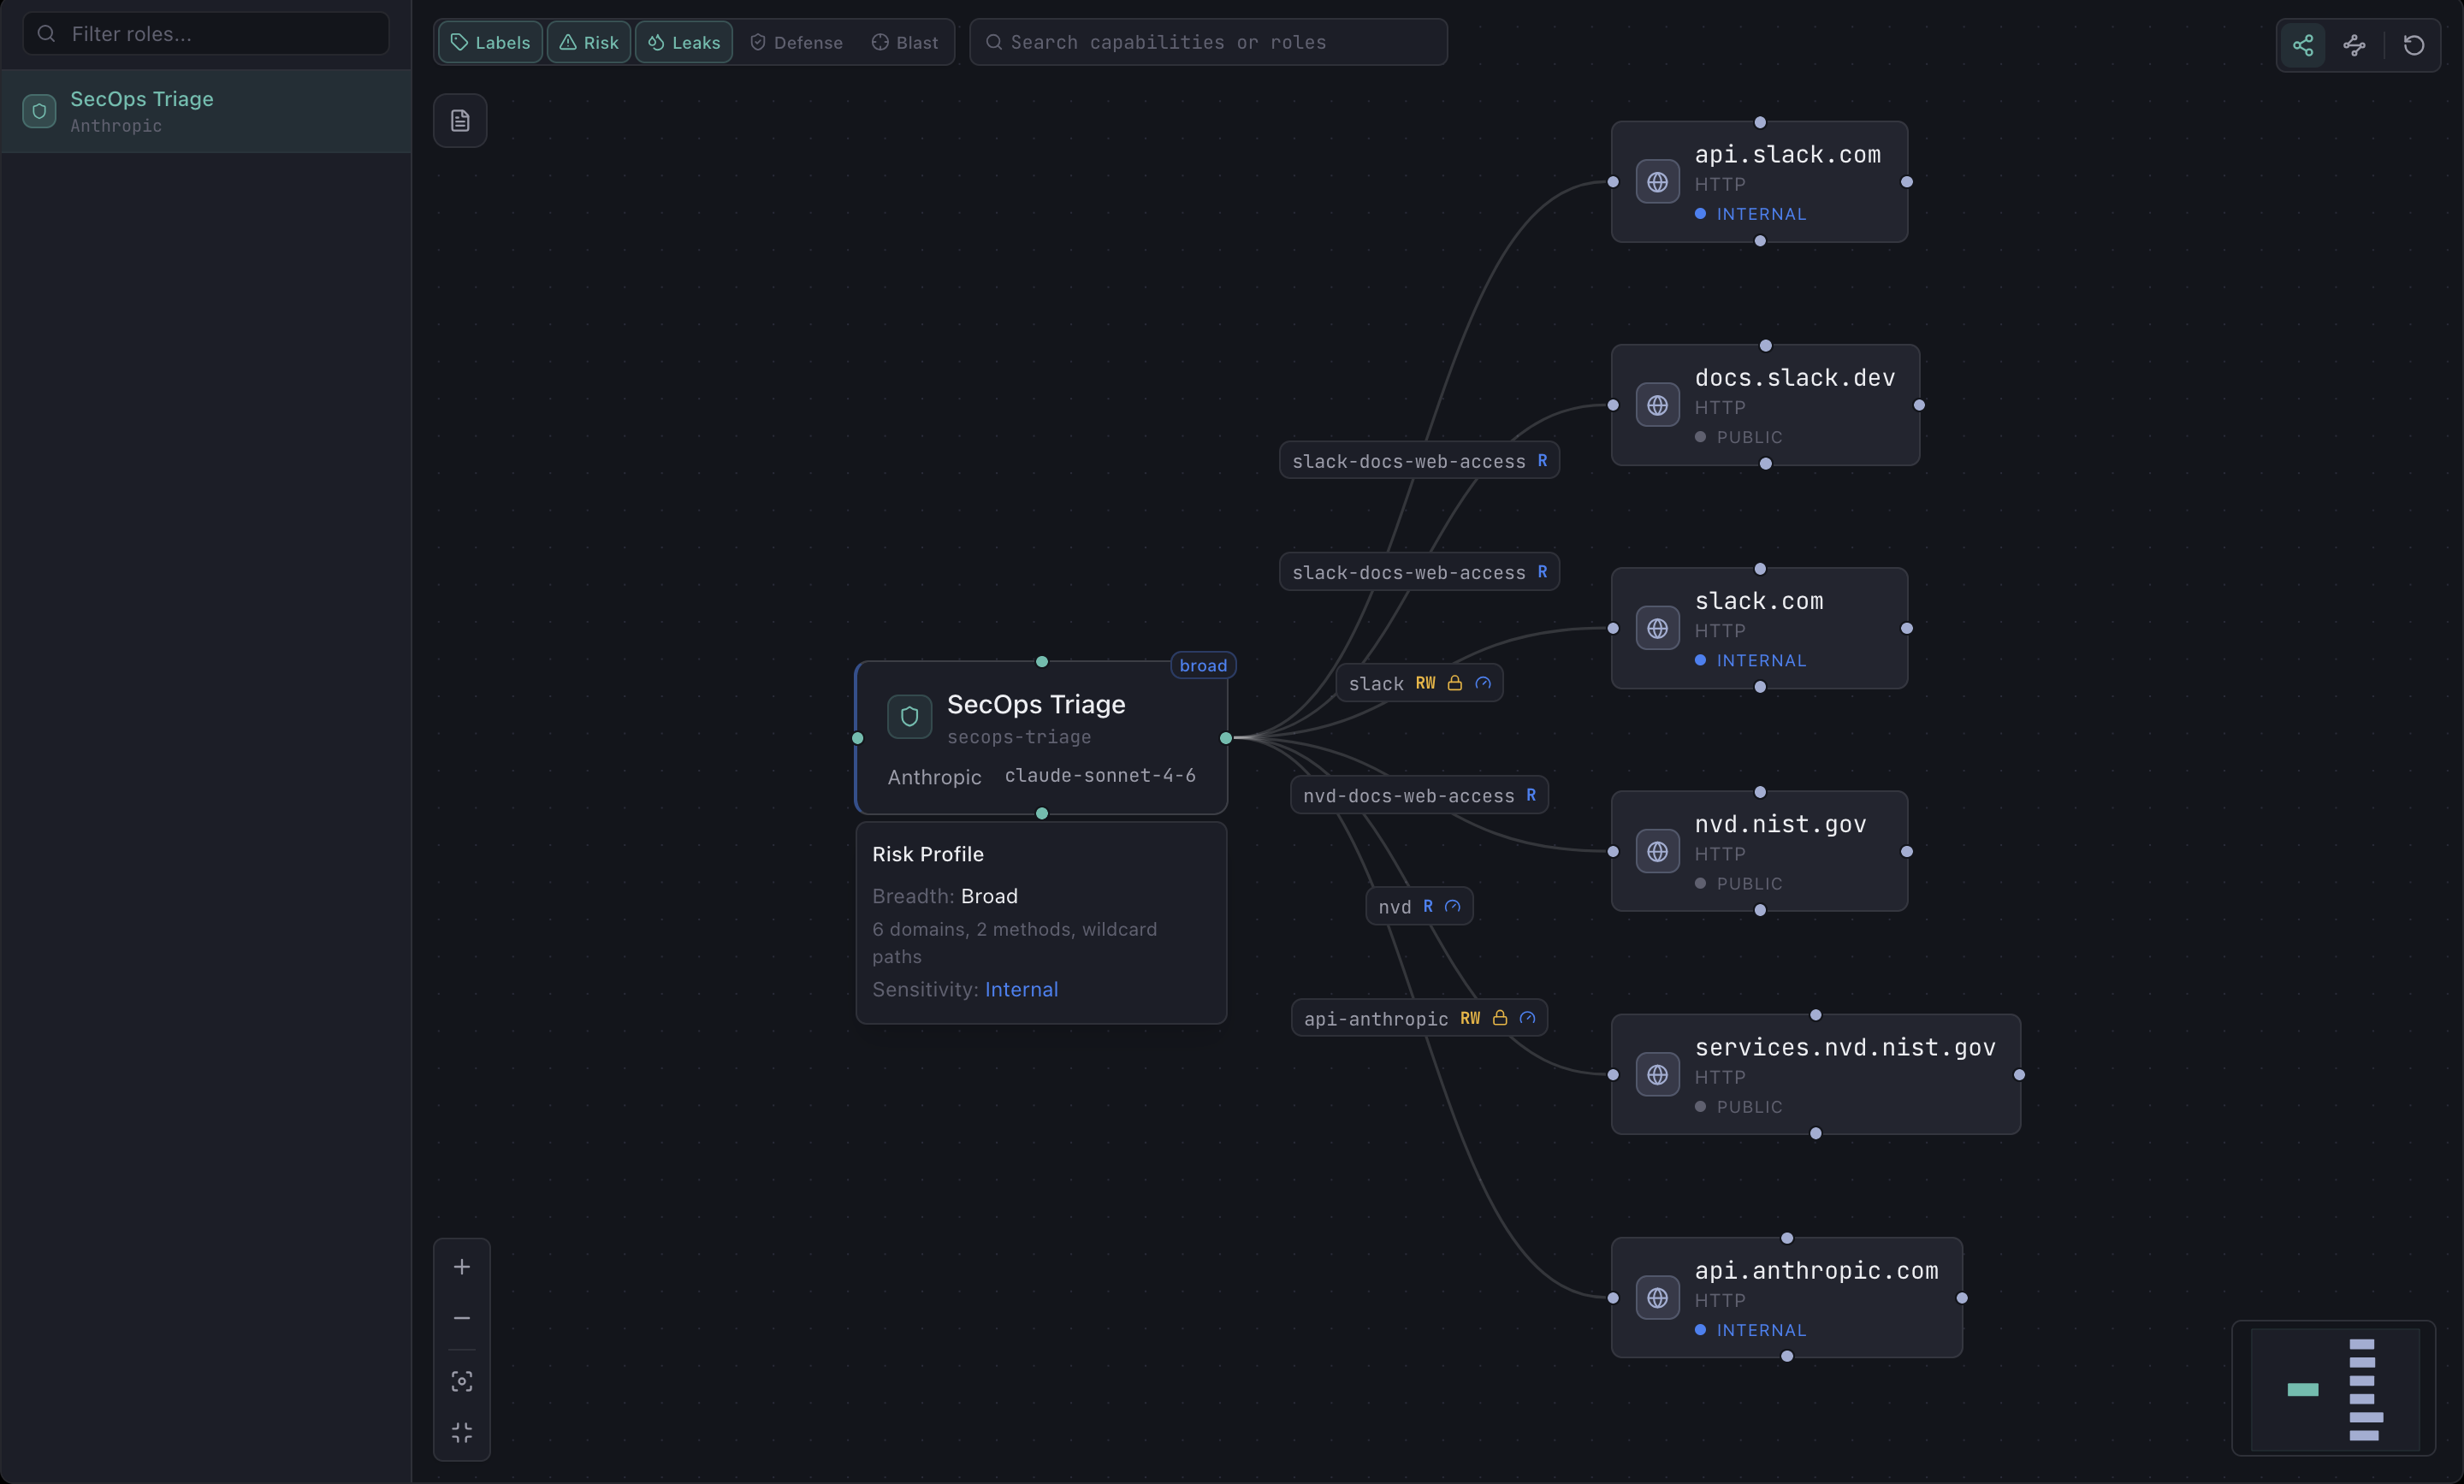Click left connector handle of api.slack.com
Viewport: 2464px width, 1484px height.
pos(1612,182)
